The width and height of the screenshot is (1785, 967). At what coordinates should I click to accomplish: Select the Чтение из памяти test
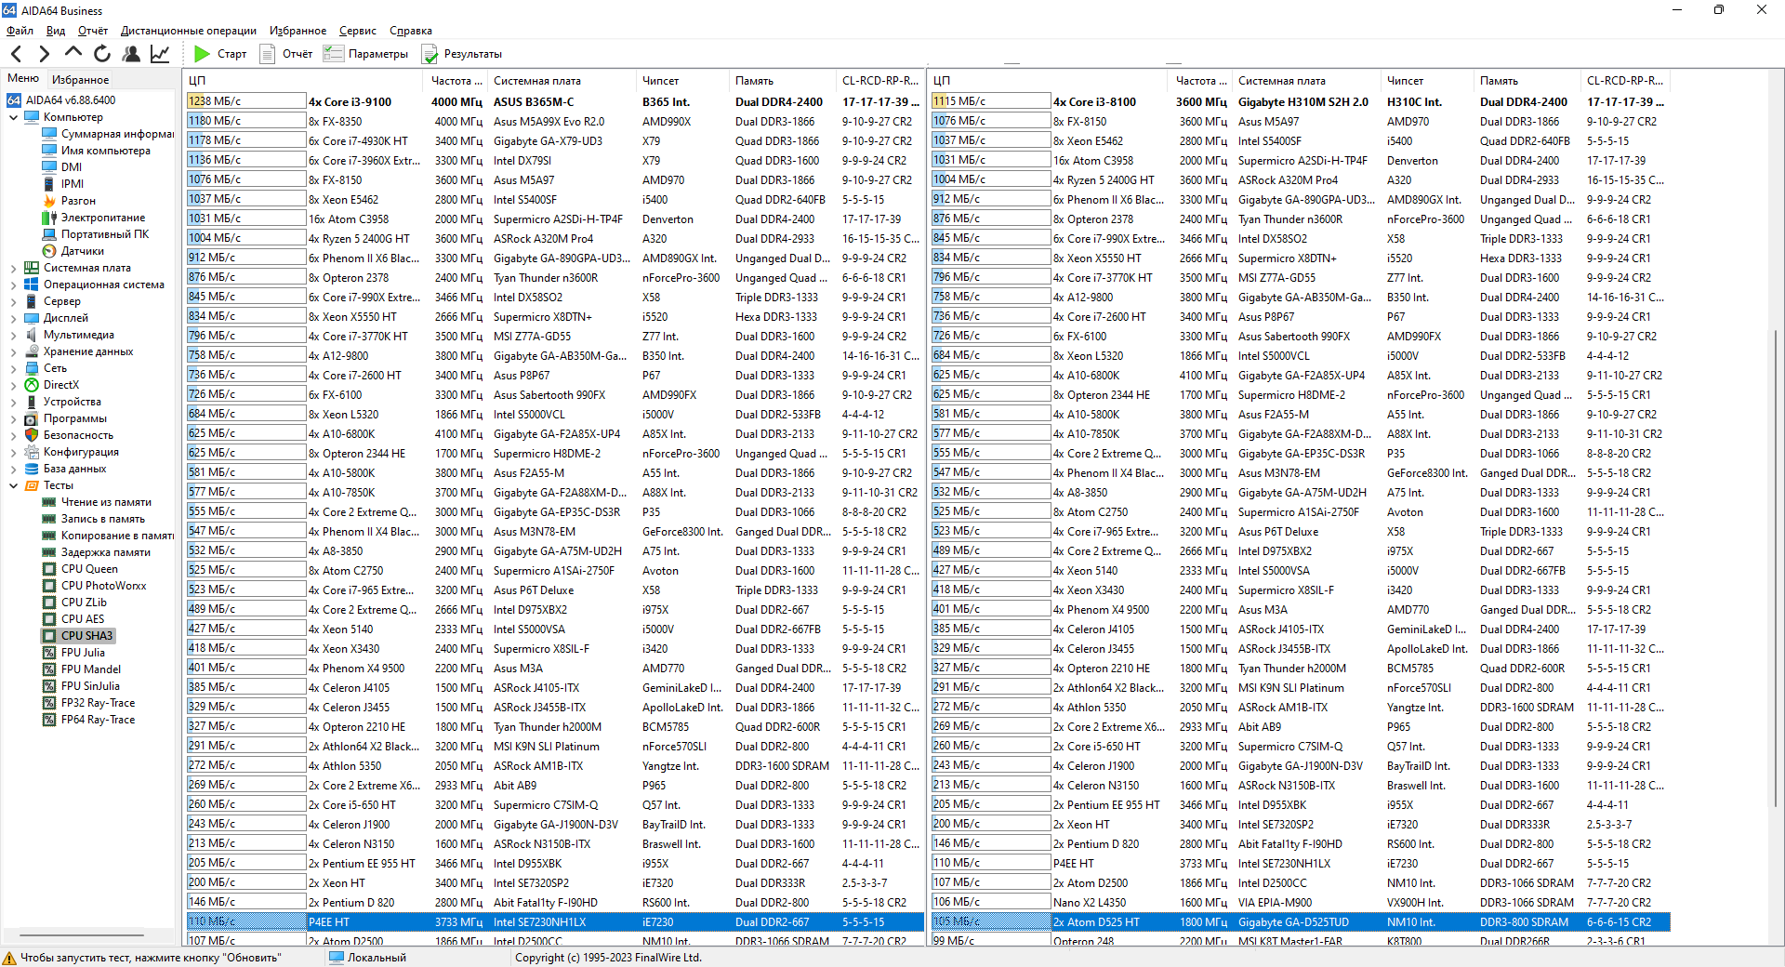tap(97, 502)
